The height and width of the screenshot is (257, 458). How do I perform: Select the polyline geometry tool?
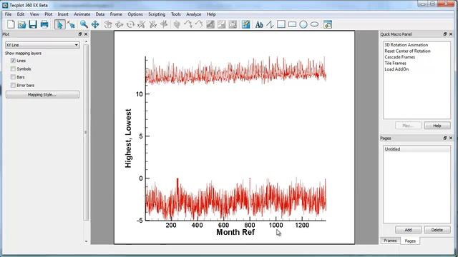(x=270, y=24)
